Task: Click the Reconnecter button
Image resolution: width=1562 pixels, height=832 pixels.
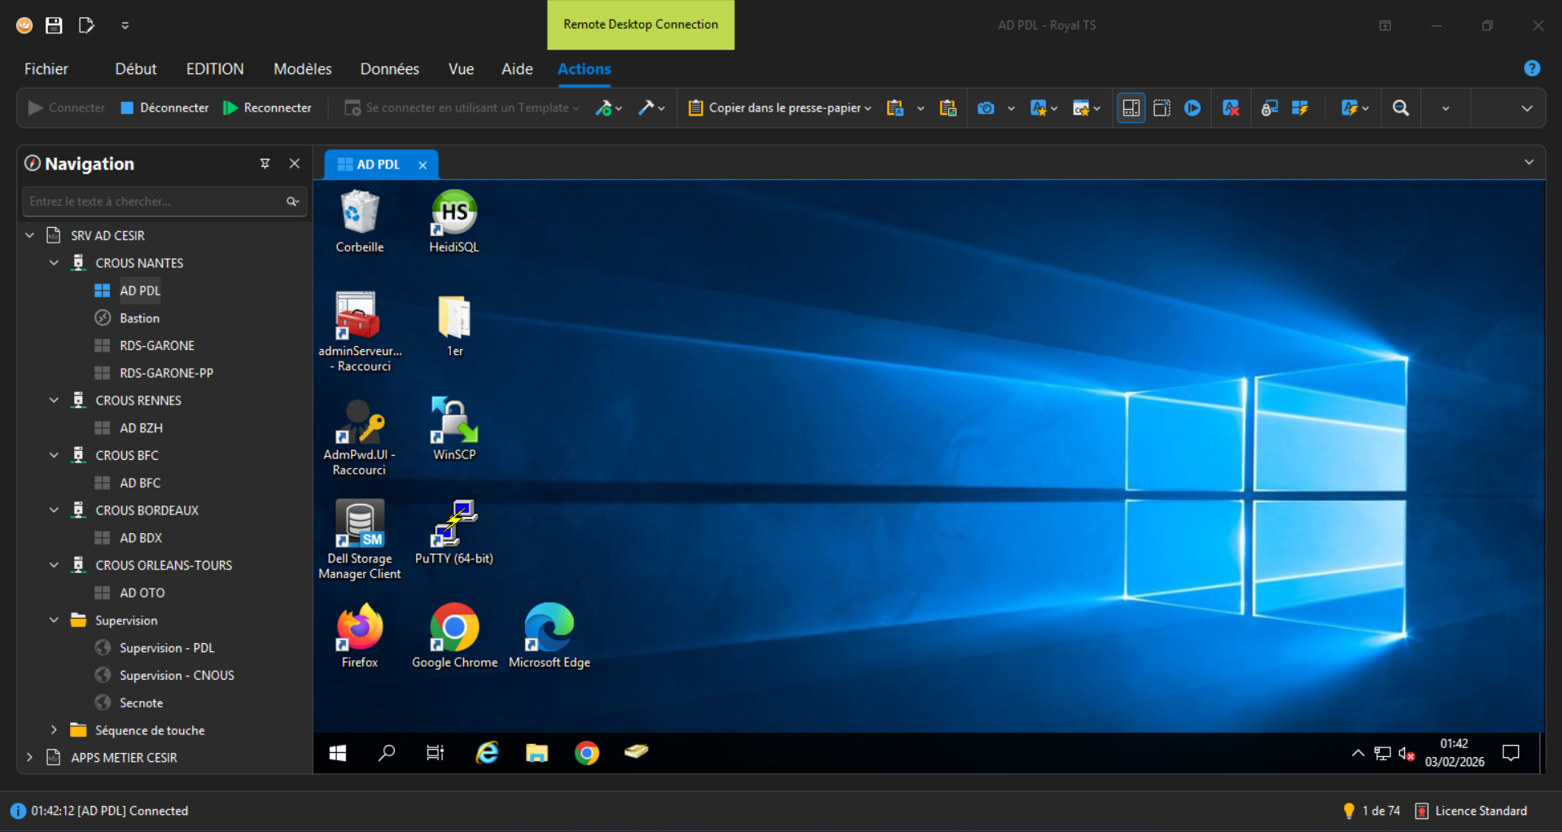Action: 268,108
